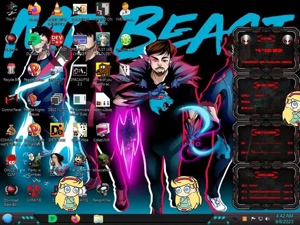The height and width of the screenshot is (225, 300).
Task: Select the UKRAINE radiation symbol icon
Action: pos(34,190)
